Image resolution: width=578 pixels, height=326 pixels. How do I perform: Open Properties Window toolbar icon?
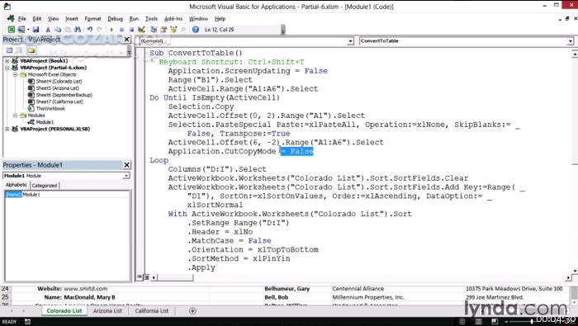coord(163,30)
